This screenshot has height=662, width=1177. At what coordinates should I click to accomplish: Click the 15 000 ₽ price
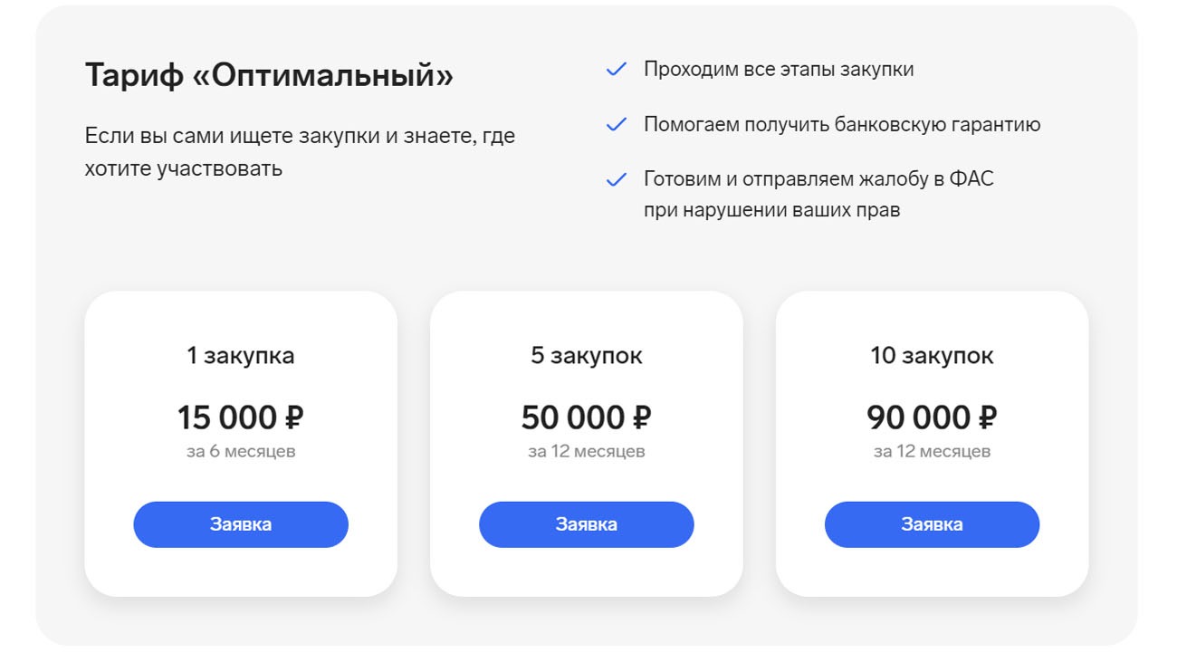[241, 417]
